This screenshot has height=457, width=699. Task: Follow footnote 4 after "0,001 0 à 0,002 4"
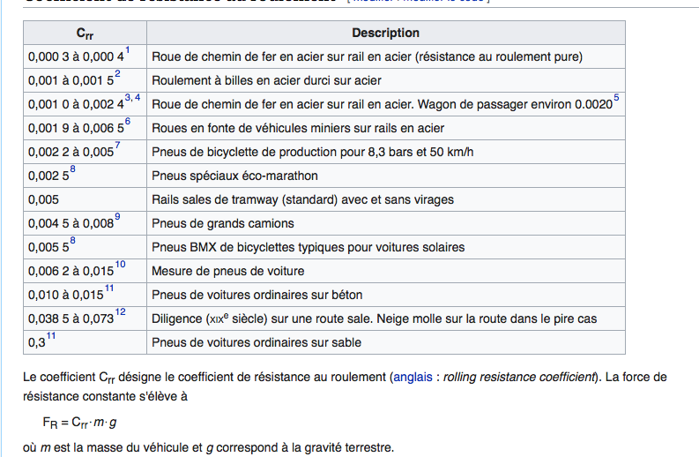[136, 98]
